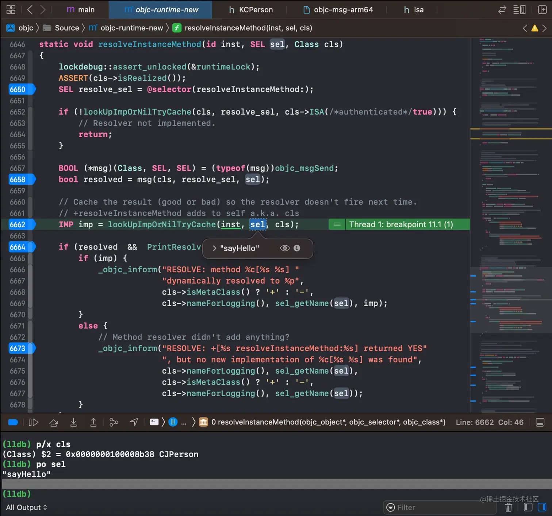Click the Quick Look eye icon in the popover

pyautogui.click(x=285, y=248)
